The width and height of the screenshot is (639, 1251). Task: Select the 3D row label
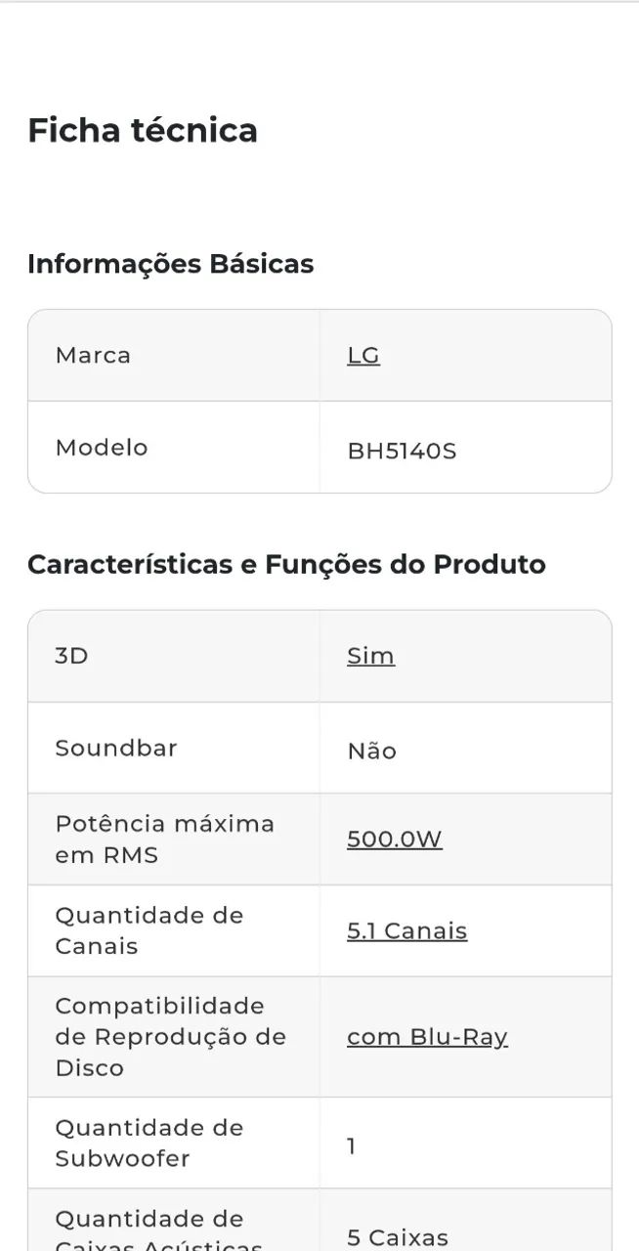coord(71,656)
